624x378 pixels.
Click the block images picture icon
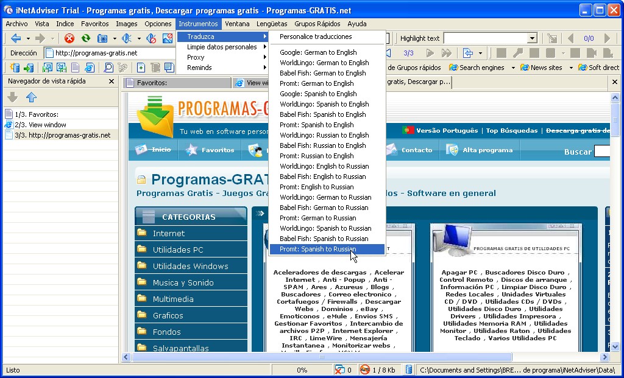[168, 38]
